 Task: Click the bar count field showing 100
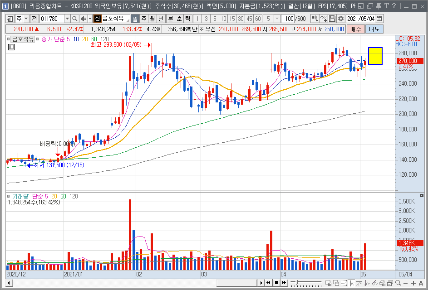289,19
